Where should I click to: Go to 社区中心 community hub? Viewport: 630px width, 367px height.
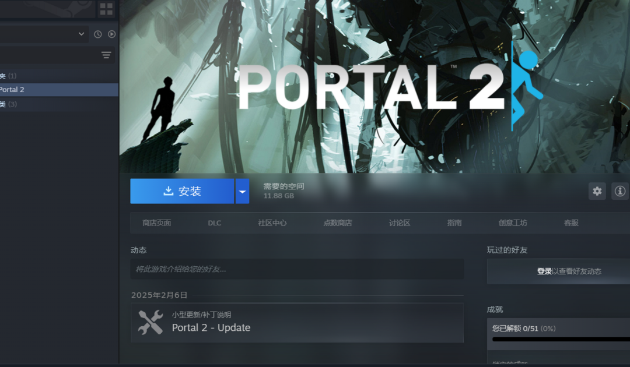click(x=272, y=223)
